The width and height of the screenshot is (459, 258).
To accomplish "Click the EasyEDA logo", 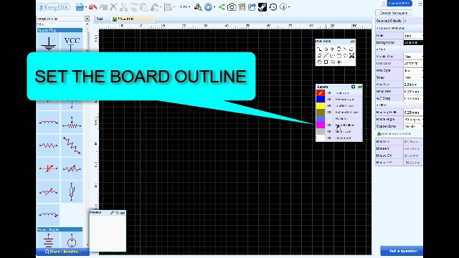I will 55,7.
